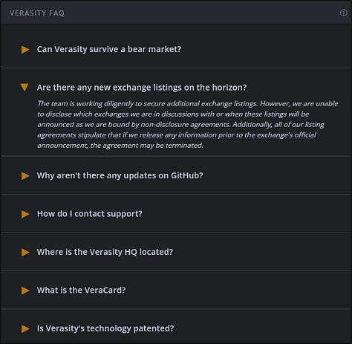Viewport: 352px width, 344px height.
Task: Click the exchange listings answer paragraph
Action: coord(188,124)
